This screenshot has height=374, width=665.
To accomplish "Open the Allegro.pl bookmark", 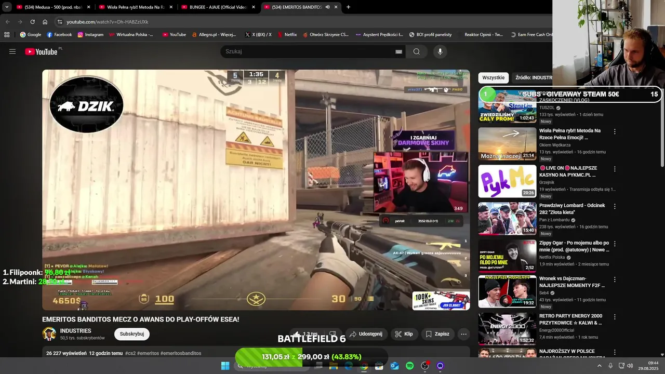I will 214,34.
